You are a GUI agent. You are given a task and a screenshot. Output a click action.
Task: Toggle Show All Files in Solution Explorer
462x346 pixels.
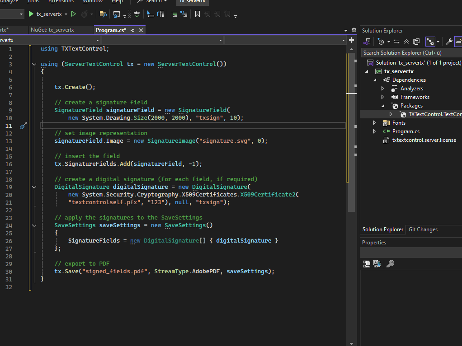(x=416, y=42)
